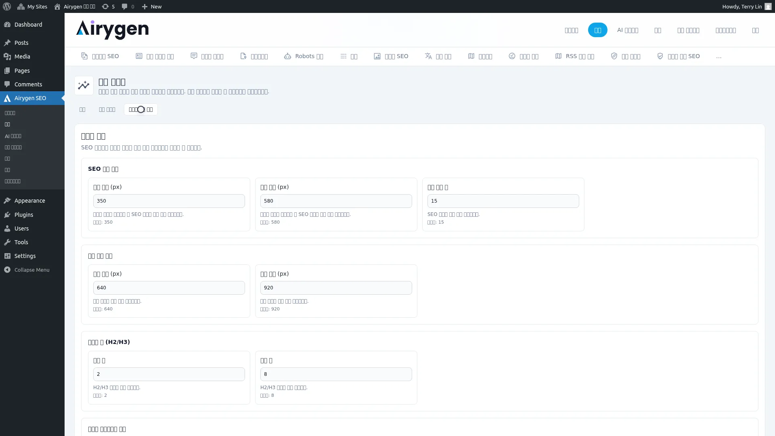The image size is (775, 436).
Task: Open Posts in the sidebar
Action: tap(32, 43)
